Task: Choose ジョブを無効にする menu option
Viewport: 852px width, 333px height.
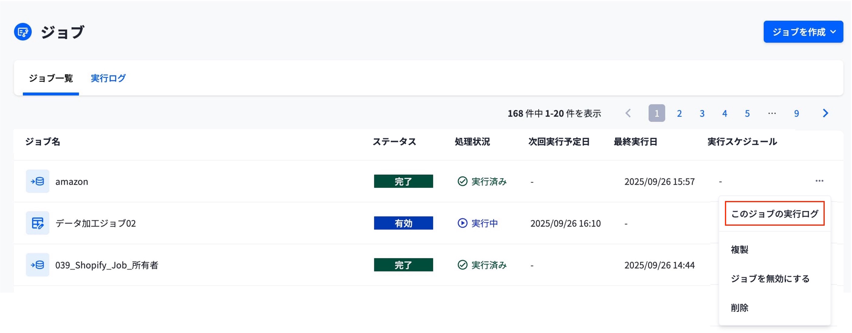Action: [770, 279]
